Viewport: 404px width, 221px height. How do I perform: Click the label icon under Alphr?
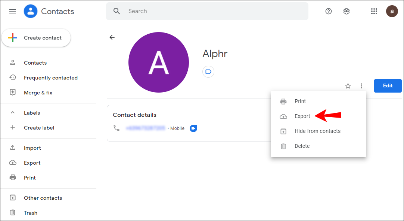(208, 72)
